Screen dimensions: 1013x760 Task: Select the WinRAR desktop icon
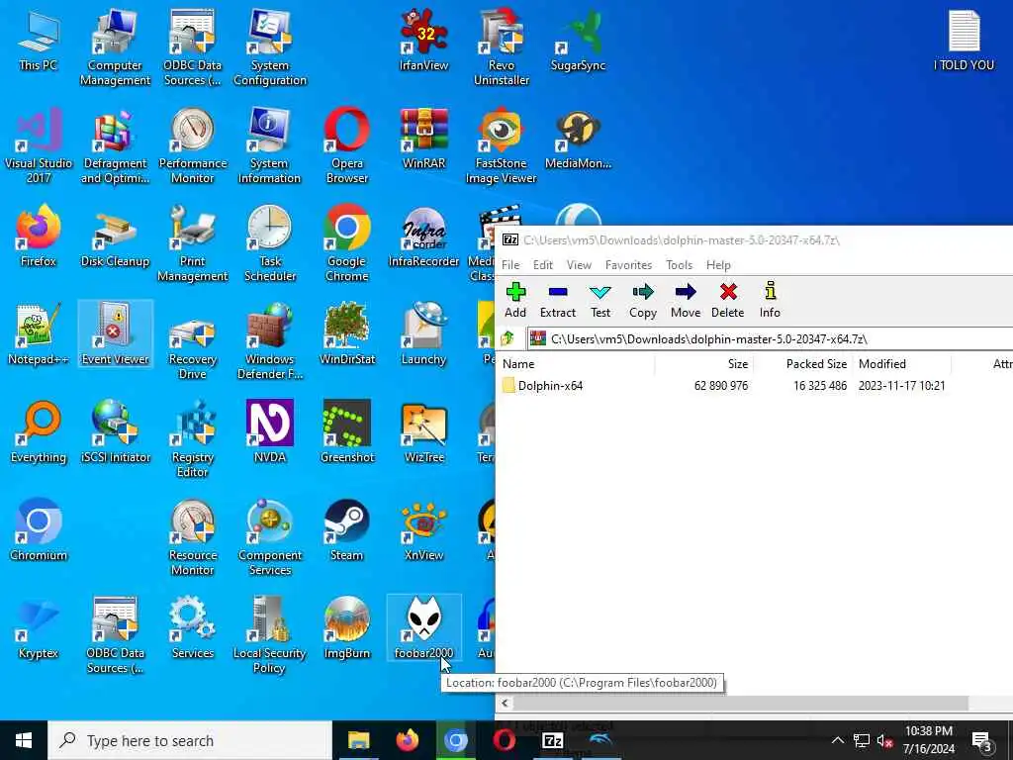pyautogui.click(x=423, y=139)
